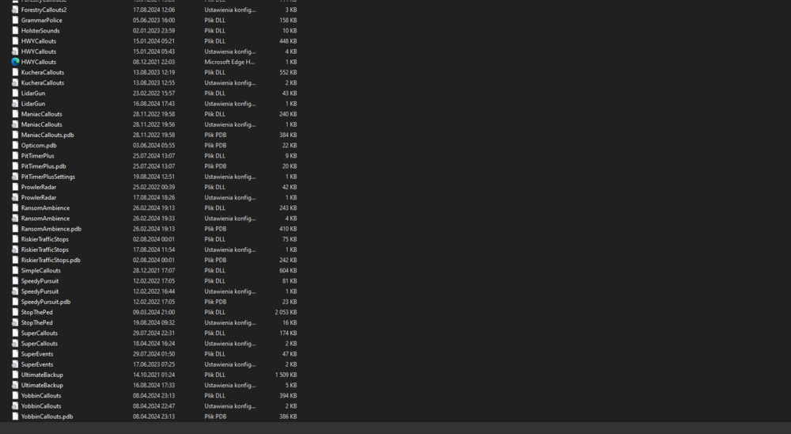The width and height of the screenshot is (791, 434).
Task: Select the RiskierTrafficStops DLL name sized 75 KB
Action: tap(45, 239)
